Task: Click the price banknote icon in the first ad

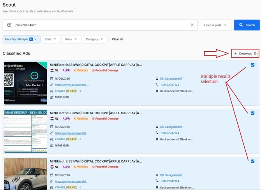Action: click(51, 98)
